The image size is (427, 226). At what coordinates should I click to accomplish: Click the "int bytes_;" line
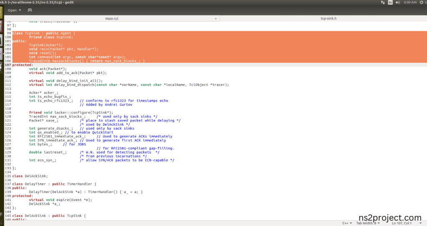(x=40, y=144)
